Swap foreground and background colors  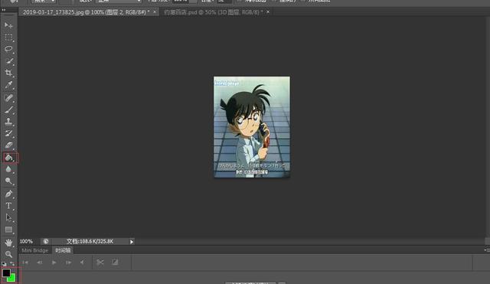pyautogui.click(x=12, y=264)
